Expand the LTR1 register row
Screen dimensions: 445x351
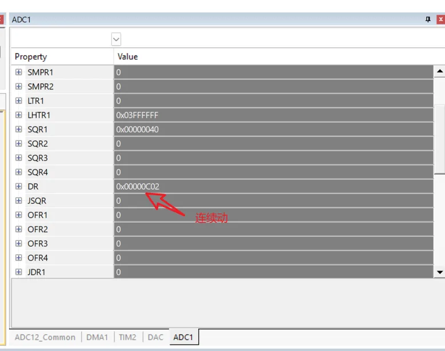pyautogui.click(x=18, y=100)
